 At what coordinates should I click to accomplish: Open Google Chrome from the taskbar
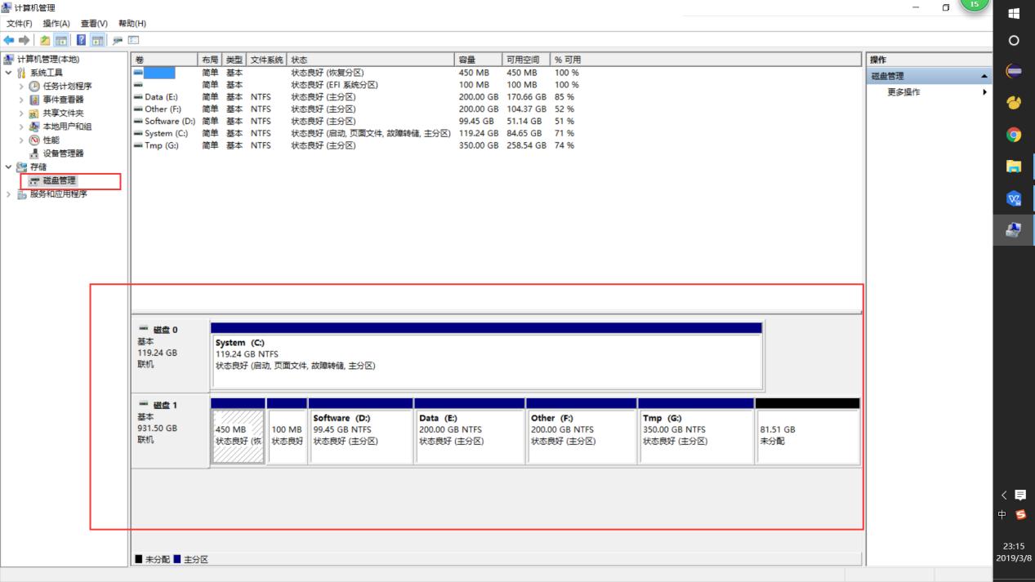pos(1014,134)
